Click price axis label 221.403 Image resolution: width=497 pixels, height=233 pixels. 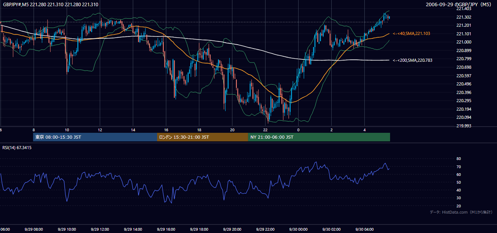click(464, 9)
